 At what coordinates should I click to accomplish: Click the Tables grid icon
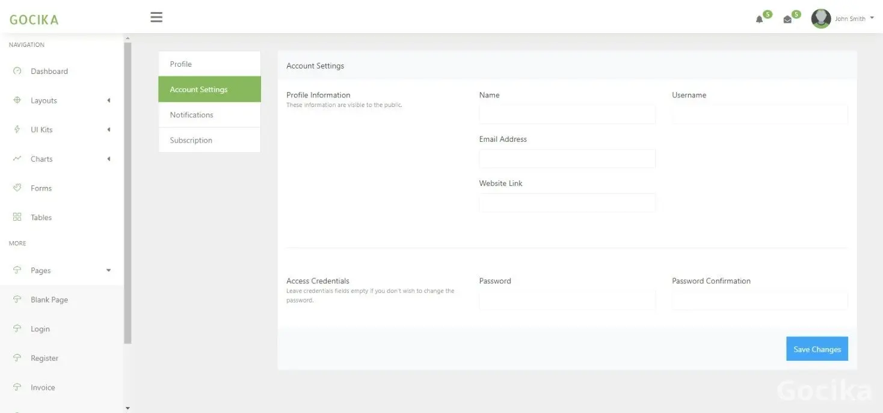coord(17,217)
